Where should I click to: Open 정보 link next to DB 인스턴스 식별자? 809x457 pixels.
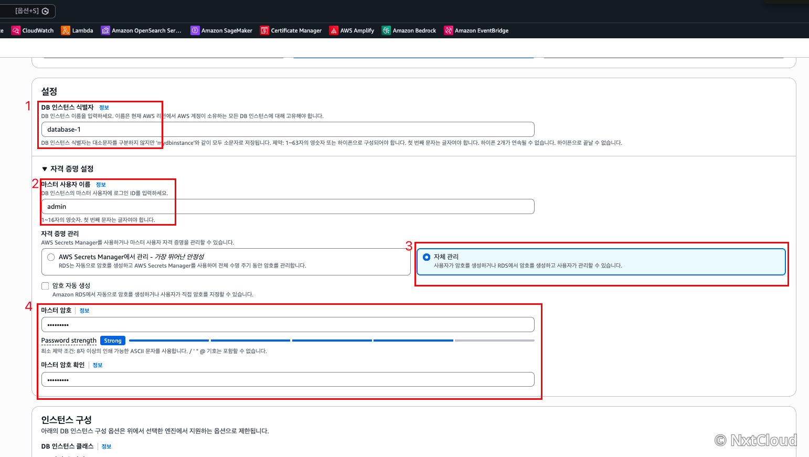(x=104, y=108)
